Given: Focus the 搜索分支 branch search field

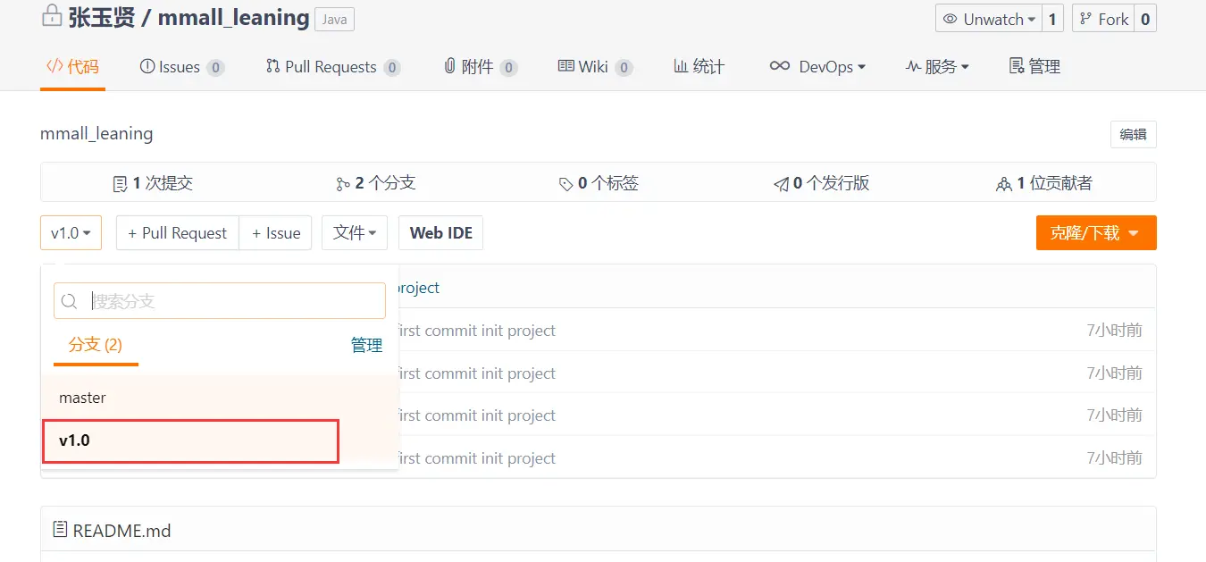Looking at the screenshot, I should pyautogui.click(x=220, y=301).
